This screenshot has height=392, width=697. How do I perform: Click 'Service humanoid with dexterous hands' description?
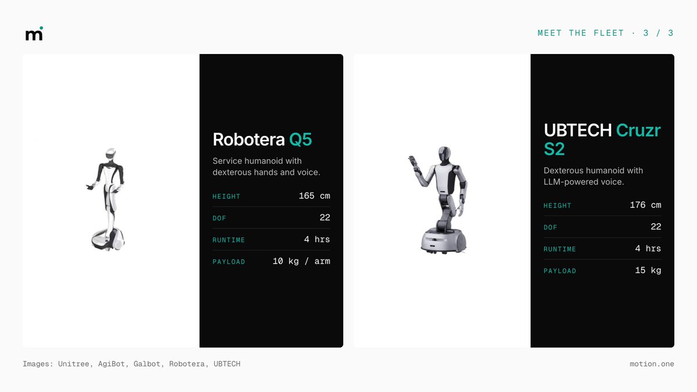click(267, 167)
